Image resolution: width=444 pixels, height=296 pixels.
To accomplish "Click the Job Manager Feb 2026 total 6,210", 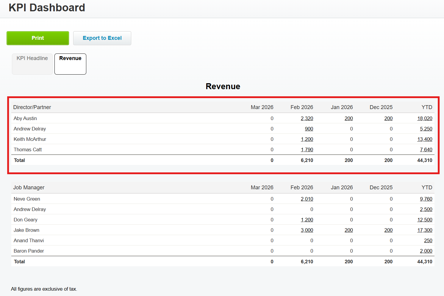I will 307,262.
